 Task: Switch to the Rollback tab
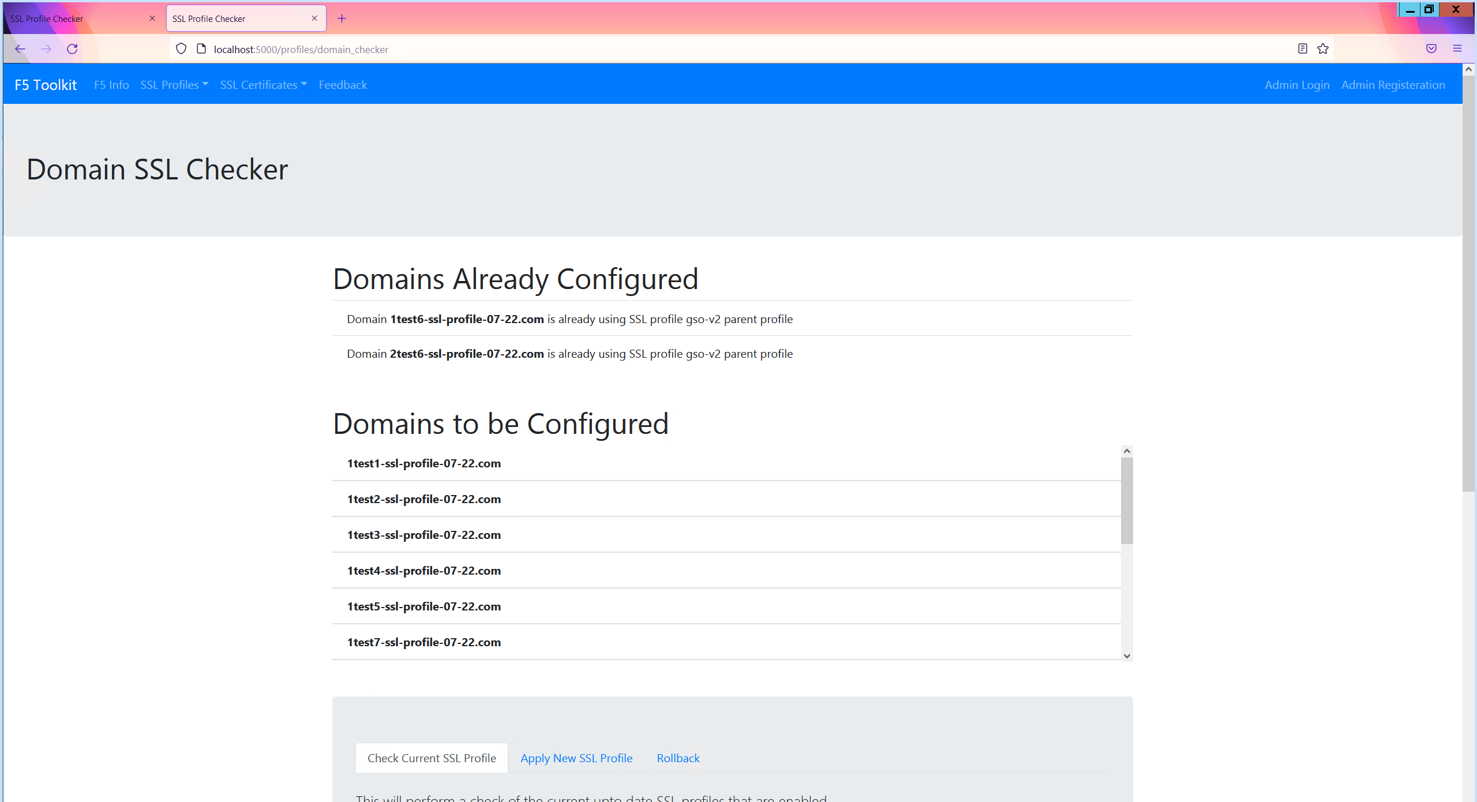[x=678, y=758]
